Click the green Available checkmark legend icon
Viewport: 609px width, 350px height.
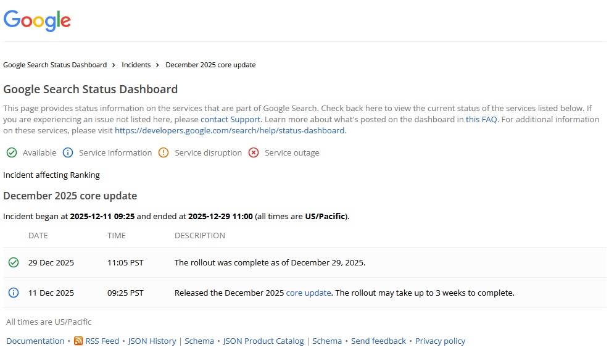tap(12, 152)
